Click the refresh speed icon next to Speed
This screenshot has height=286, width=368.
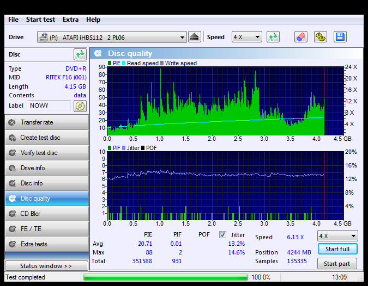coord(273,37)
